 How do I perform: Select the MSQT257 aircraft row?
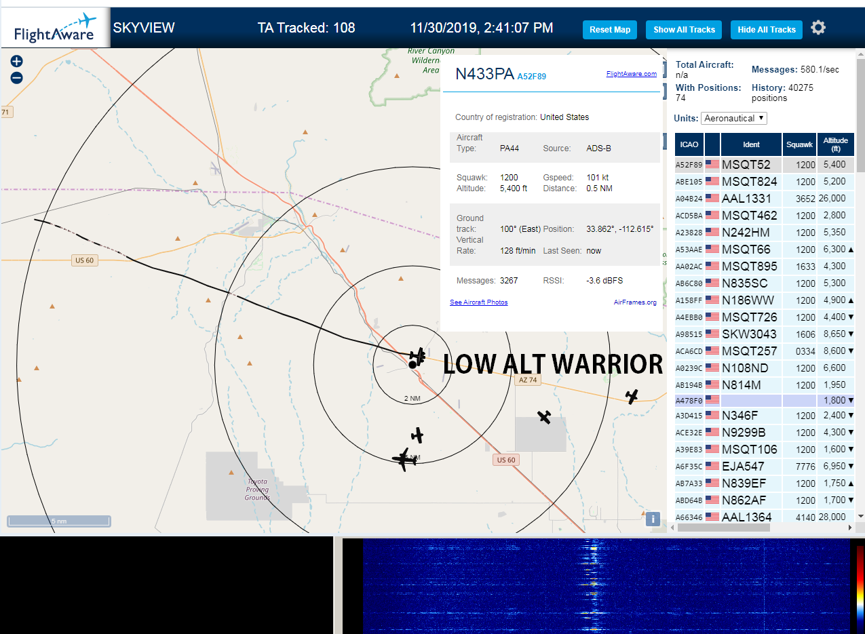[x=765, y=351]
